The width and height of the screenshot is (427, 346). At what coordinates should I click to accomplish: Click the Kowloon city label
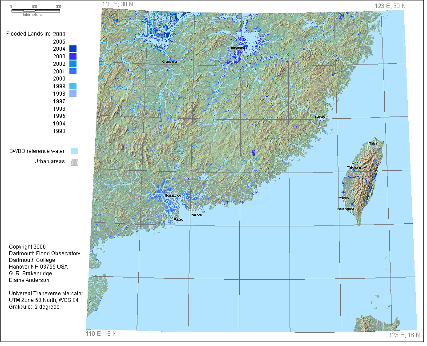coord(196,215)
